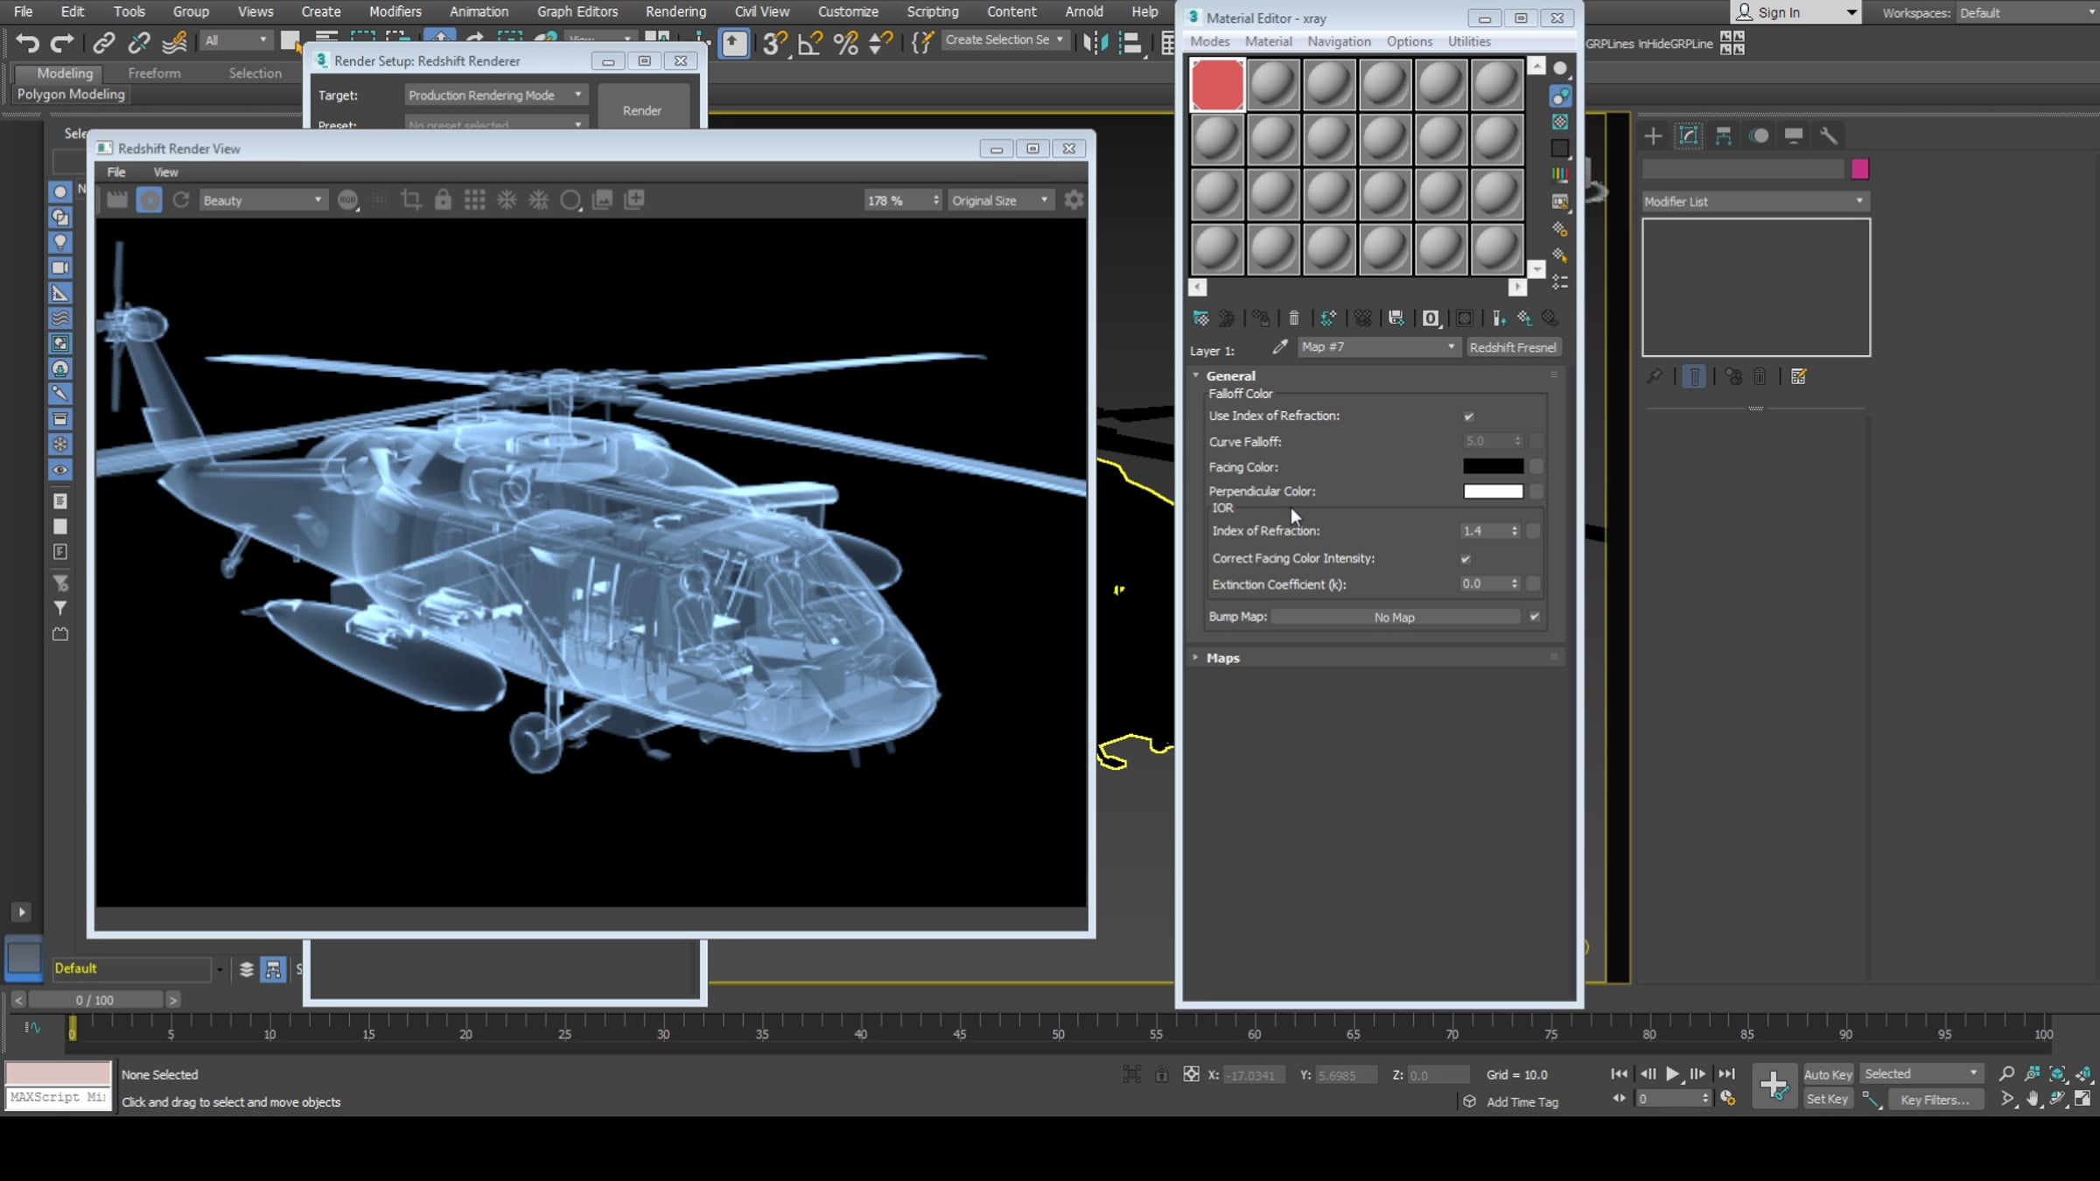The image size is (2100, 1181).
Task: Open the Beauty AOV dropdown
Action: point(262,200)
